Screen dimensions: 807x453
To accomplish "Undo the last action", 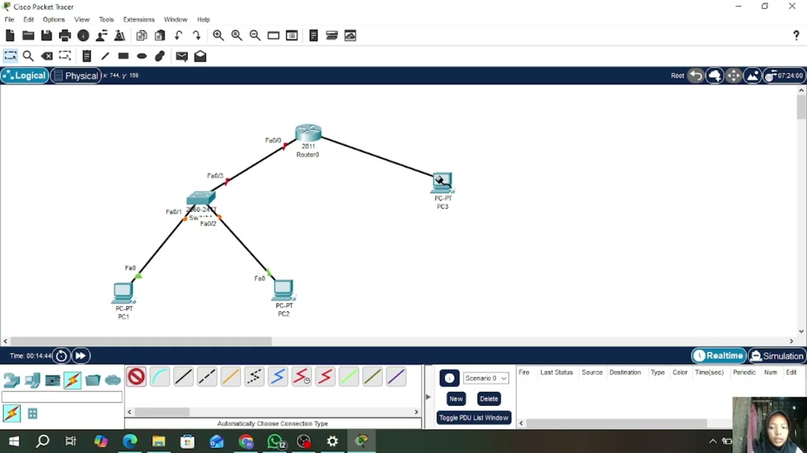I will point(178,36).
